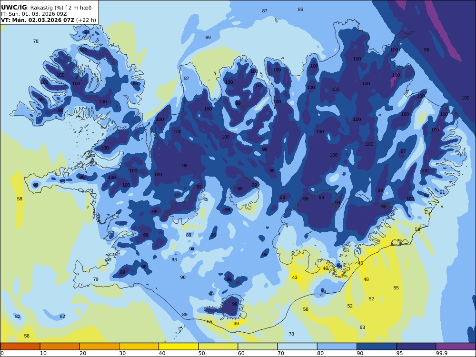Click the dark orange 0–10 legend swatch
The height and width of the screenshot is (357, 476).
tap(20, 347)
